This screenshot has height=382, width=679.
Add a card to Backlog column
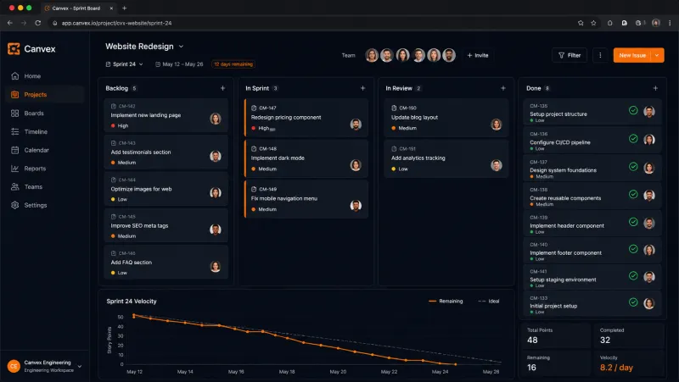click(222, 88)
